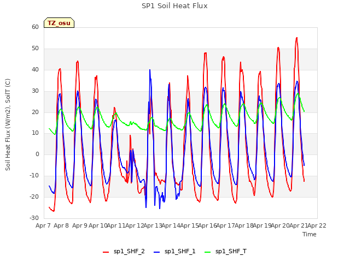Click the Apr 8 x-axis tick label
Screen dimensions: 350x262
(x=61, y=225)
